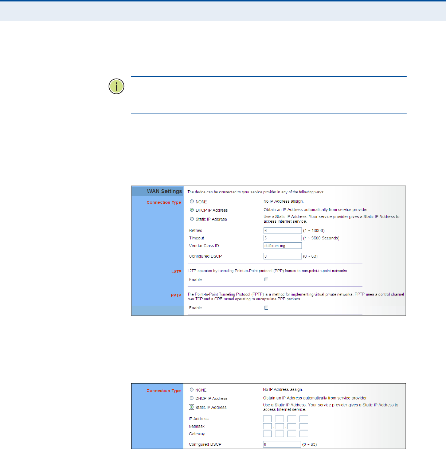
Task: Click Connection Type label in the Static-IP figure
Action: [164, 390]
